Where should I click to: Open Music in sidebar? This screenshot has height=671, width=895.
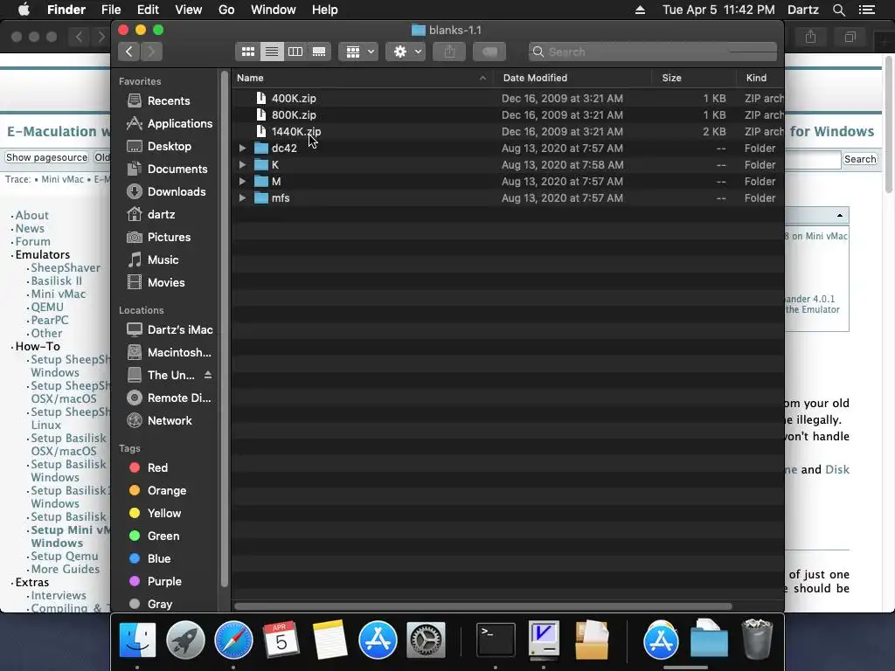coord(165,260)
